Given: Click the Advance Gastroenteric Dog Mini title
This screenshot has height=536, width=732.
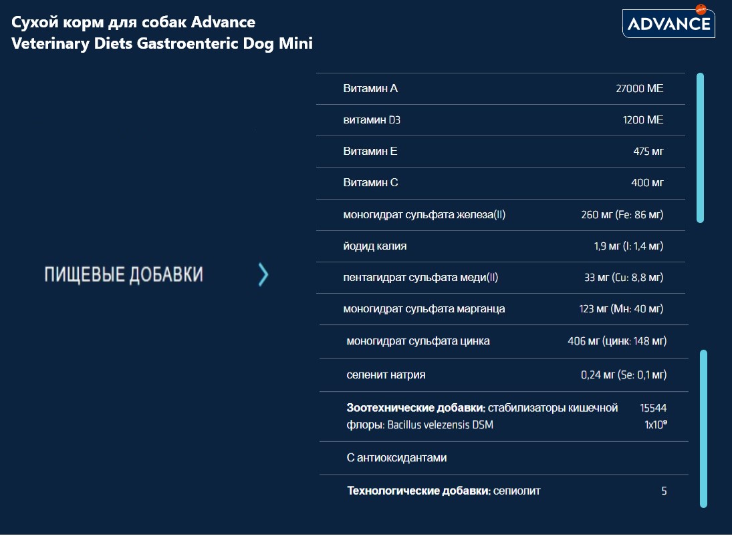Looking at the screenshot, I should 162,33.
